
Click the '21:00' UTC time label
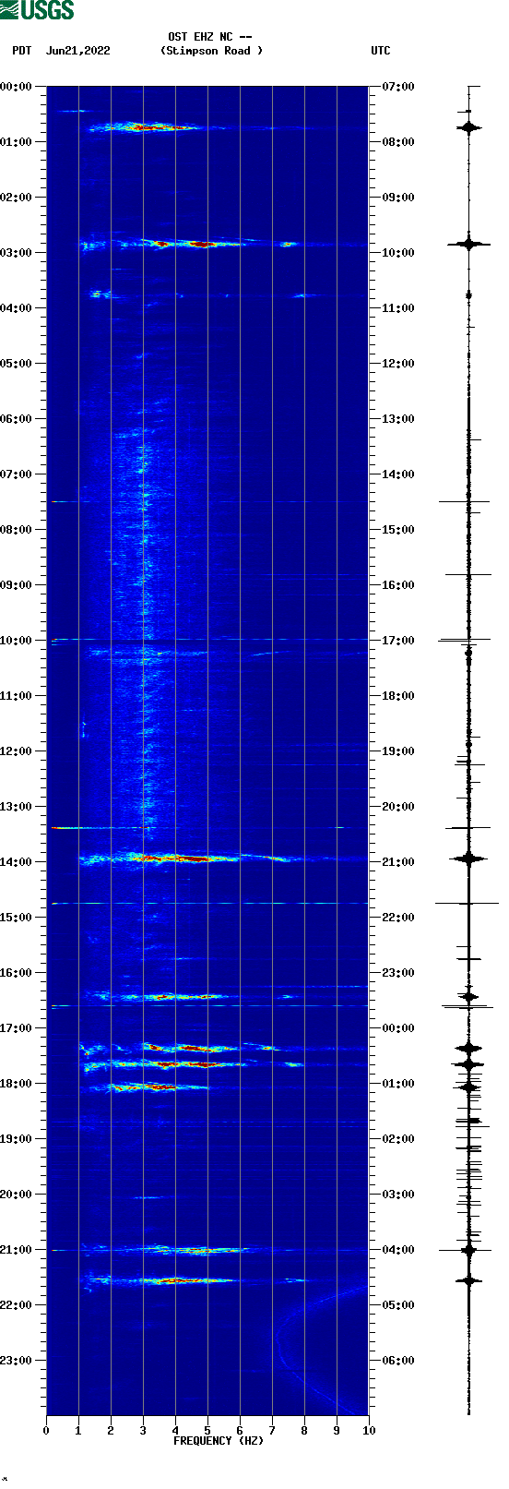(398, 861)
